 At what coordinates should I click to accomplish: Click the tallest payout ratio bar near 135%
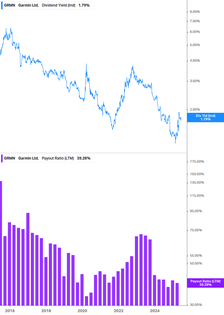[x=1, y=243]
